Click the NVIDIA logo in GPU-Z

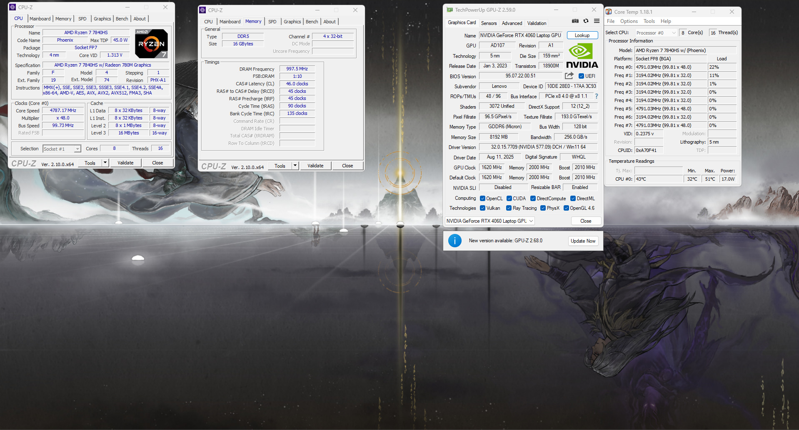(582, 56)
